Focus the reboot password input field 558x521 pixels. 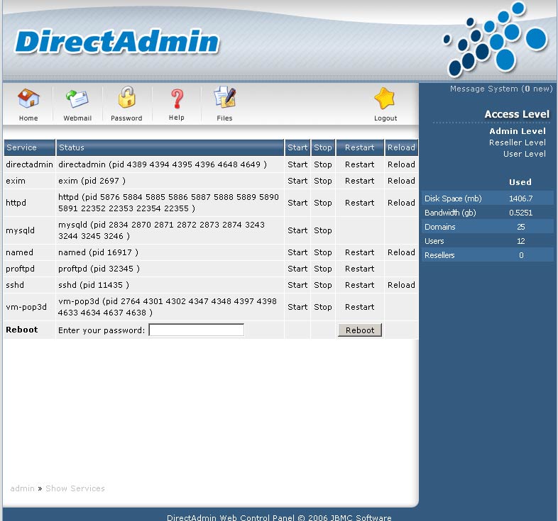pyautogui.click(x=196, y=330)
